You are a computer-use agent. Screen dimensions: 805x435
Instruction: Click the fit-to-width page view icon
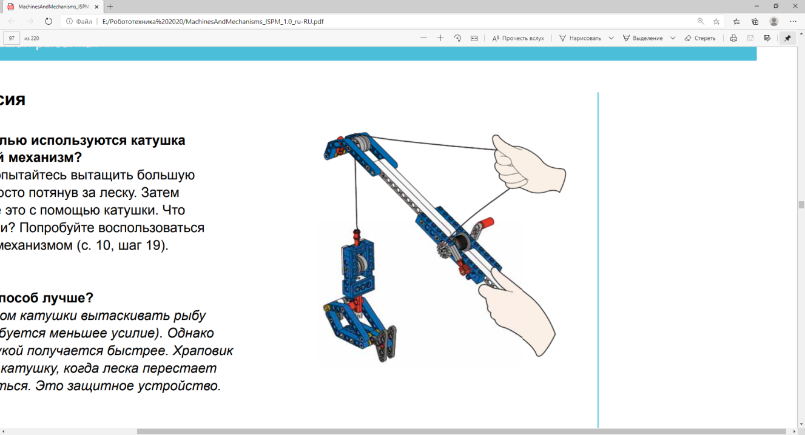pyautogui.click(x=474, y=38)
